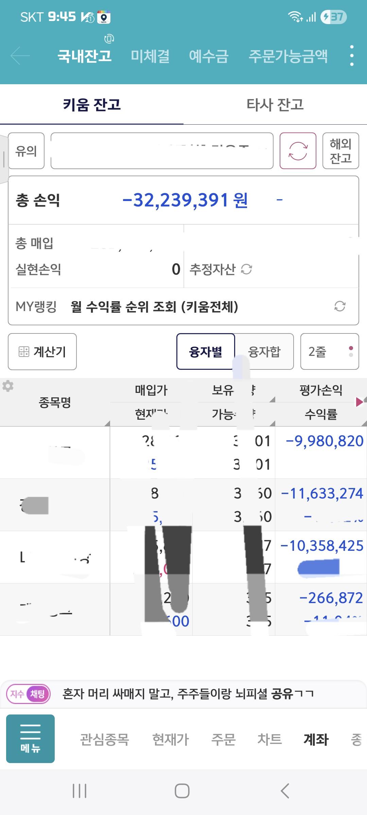367x815 pixels.
Task: Sort by 매입가 column header
Action: (151, 390)
